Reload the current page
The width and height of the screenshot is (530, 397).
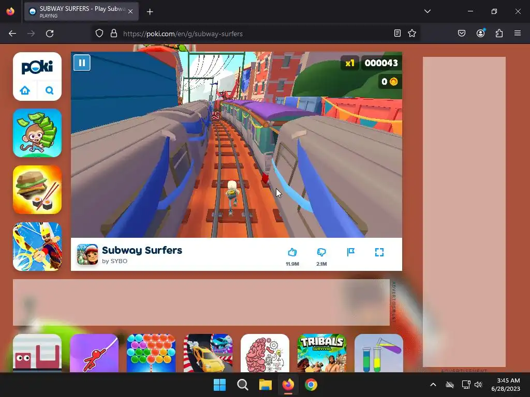coord(50,34)
